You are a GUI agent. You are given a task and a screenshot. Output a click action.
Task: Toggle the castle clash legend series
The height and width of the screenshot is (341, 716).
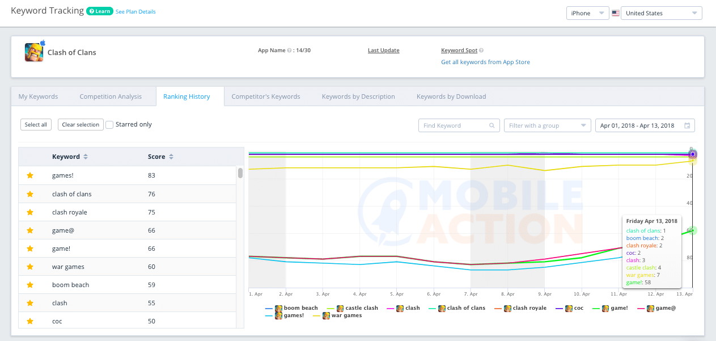pyautogui.click(x=352, y=308)
